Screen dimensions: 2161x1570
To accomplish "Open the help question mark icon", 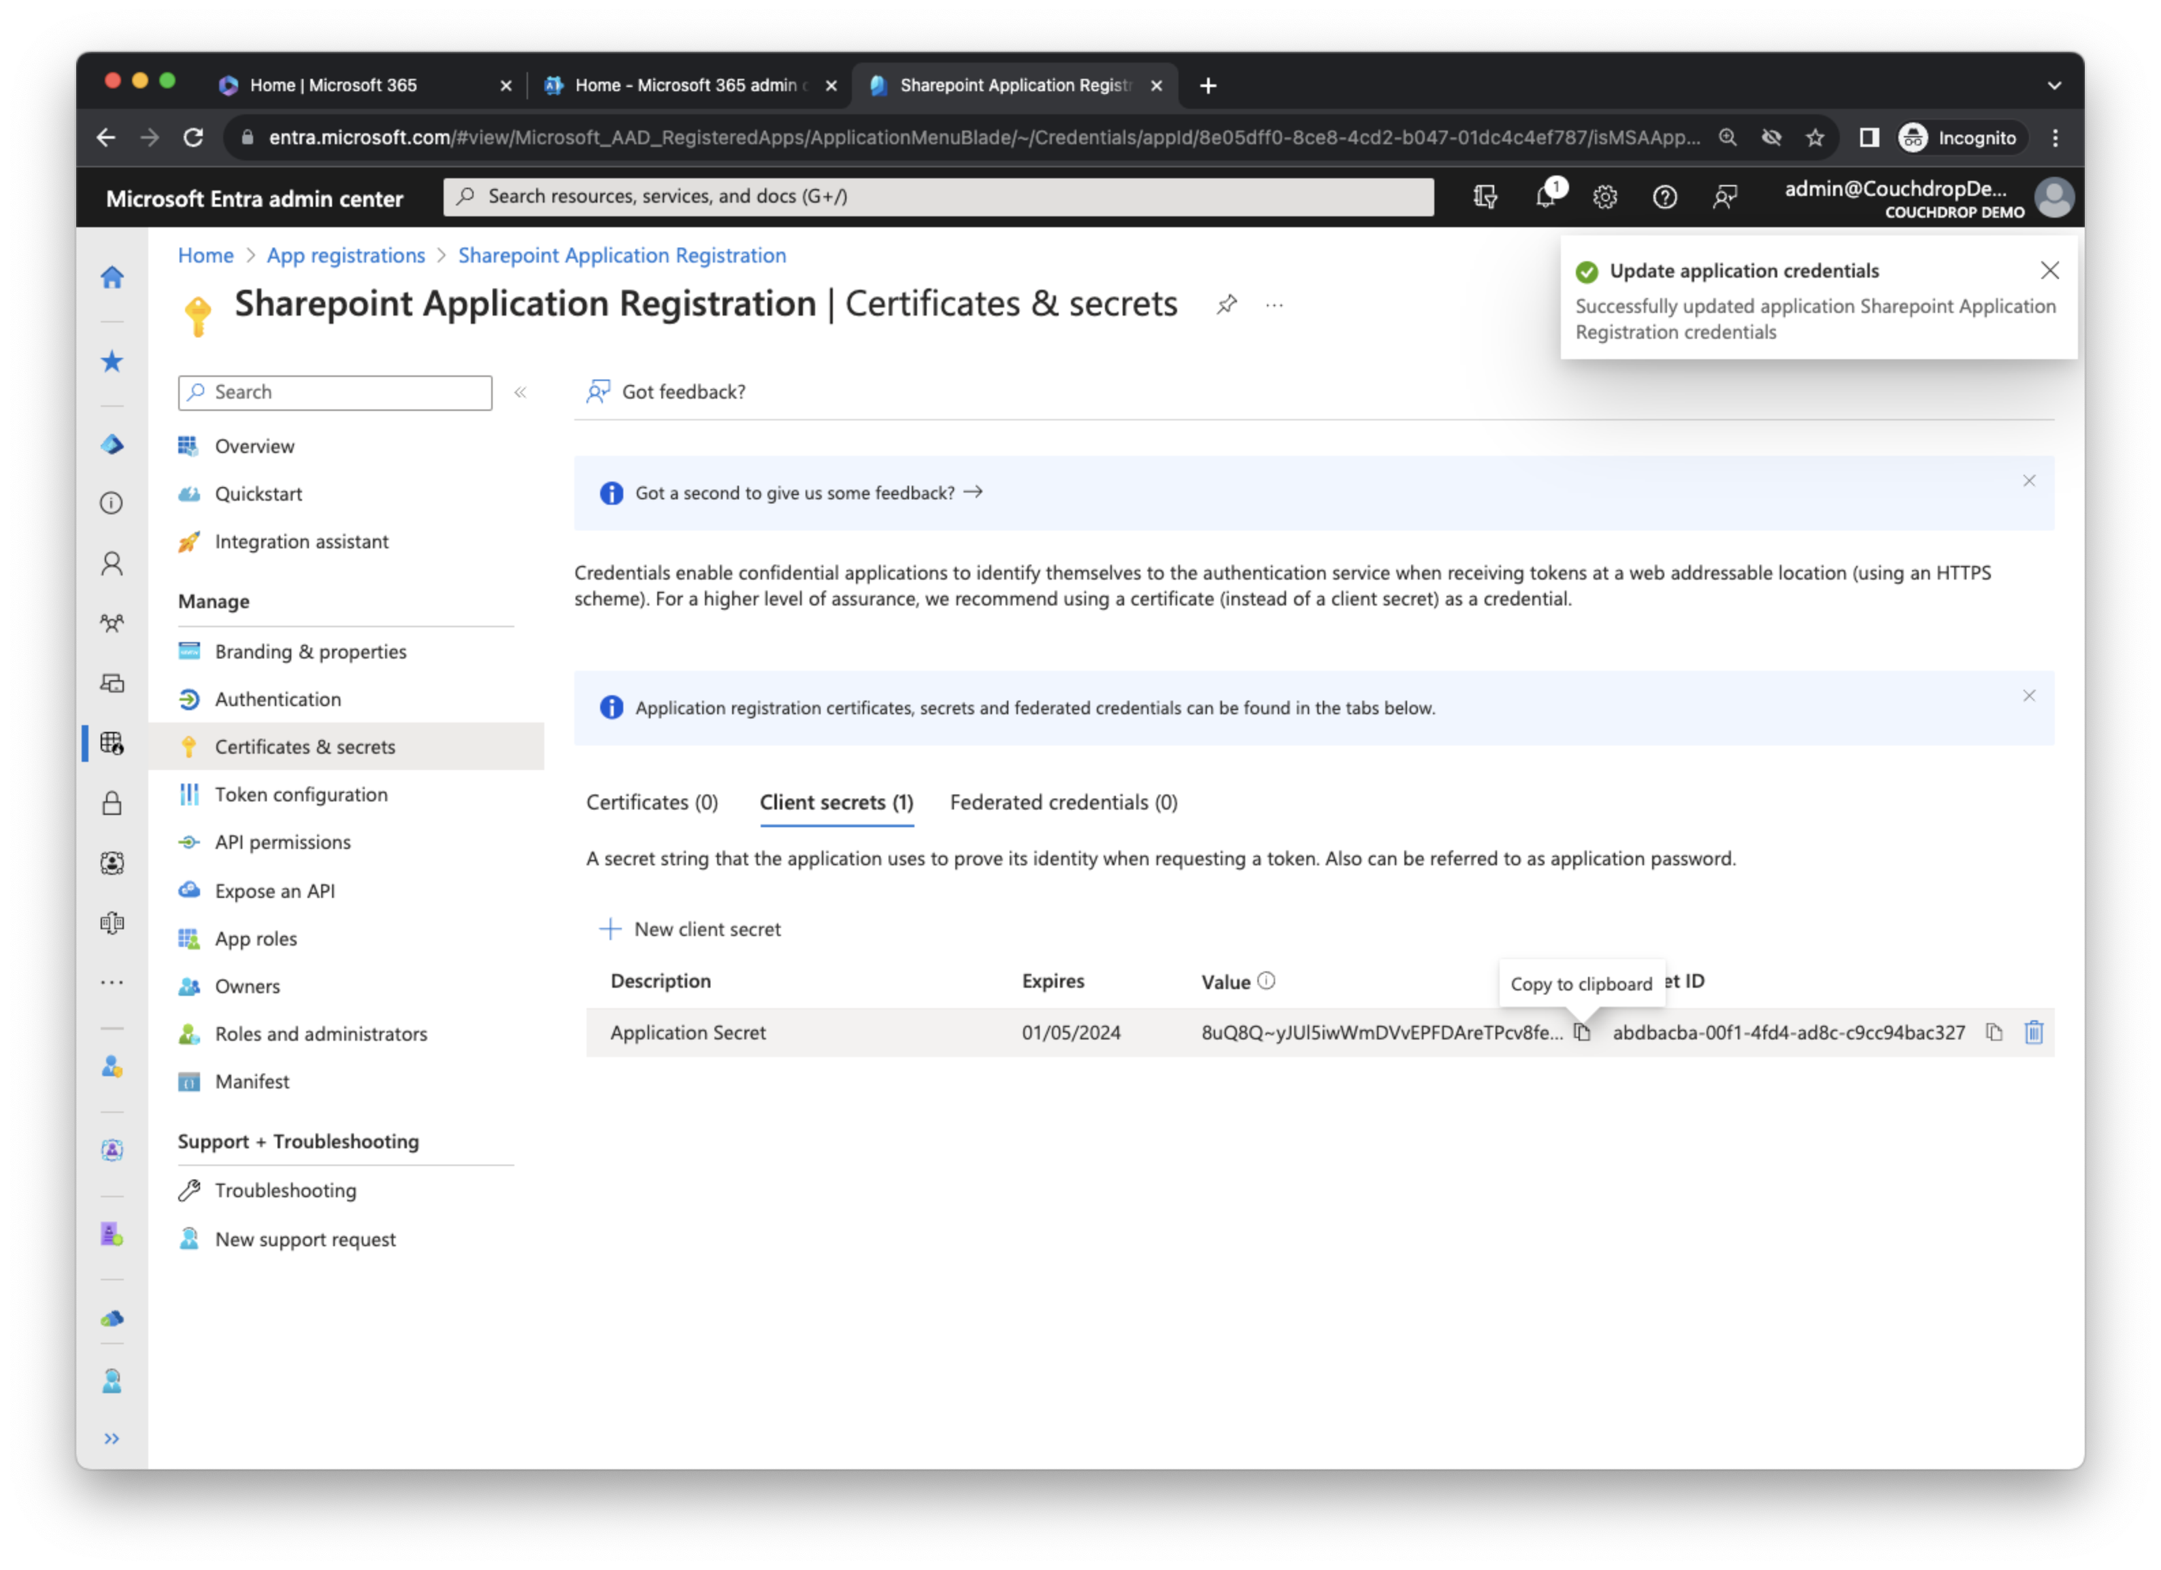I will (x=1664, y=197).
